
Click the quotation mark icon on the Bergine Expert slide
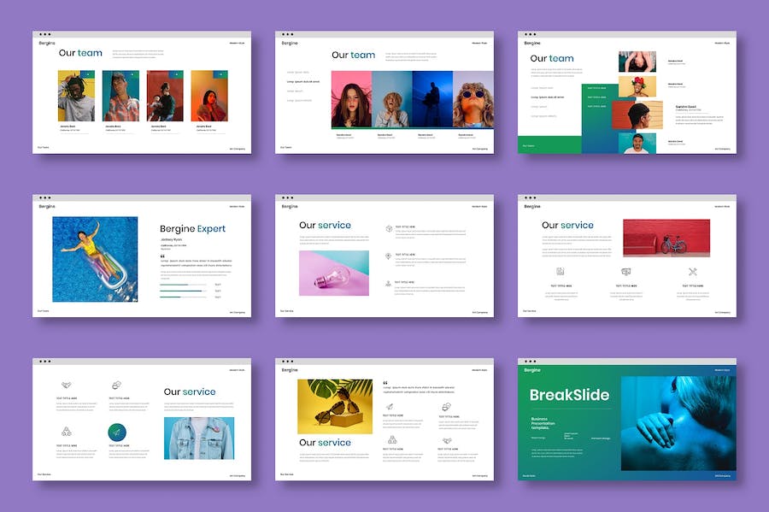tap(162, 255)
